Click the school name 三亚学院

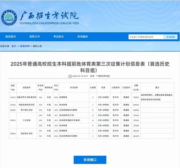coord(26,120)
